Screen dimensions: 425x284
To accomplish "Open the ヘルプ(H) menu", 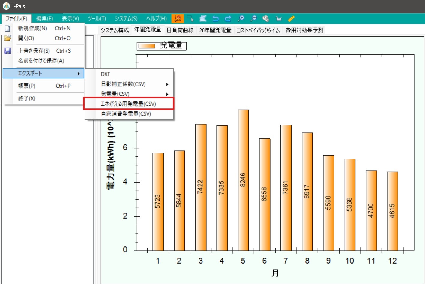I will (156, 19).
